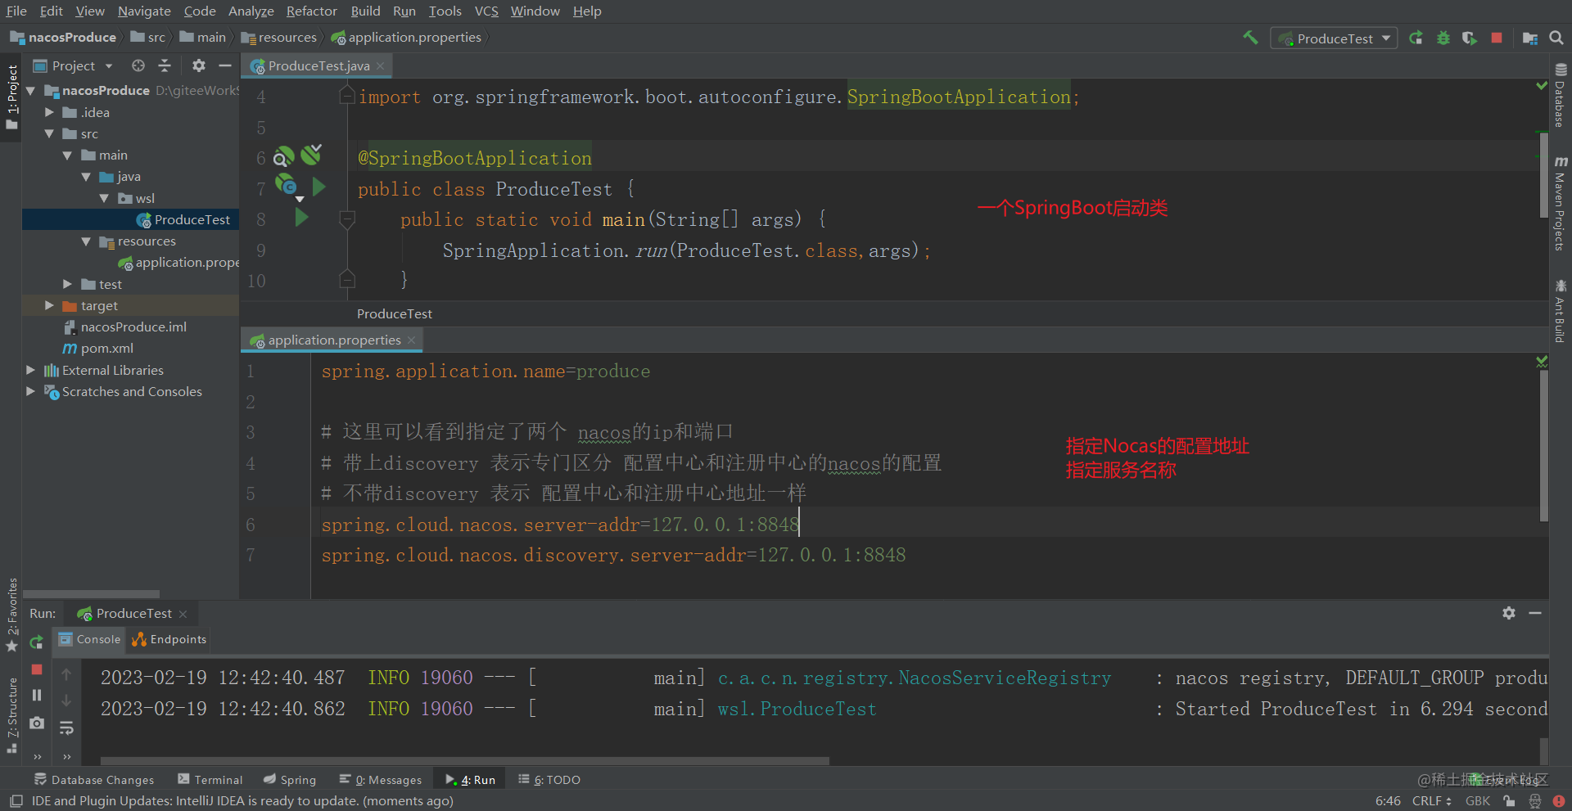1572x811 pixels.
Task: Expand Scratches and Consoles
Action: (31, 391)
